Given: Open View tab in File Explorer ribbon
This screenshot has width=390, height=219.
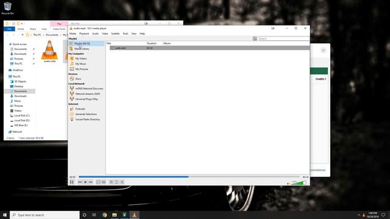Looking at the screenshot, I should point(44,29).
